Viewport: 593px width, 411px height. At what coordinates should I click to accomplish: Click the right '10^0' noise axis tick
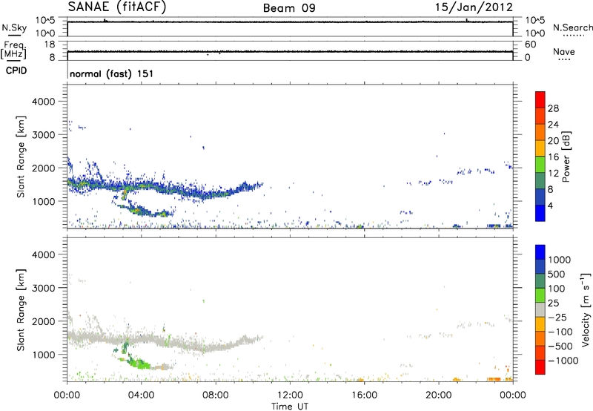point(535,33)
